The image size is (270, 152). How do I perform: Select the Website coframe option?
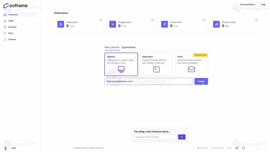pyautogui.click(x=121, y=64)
